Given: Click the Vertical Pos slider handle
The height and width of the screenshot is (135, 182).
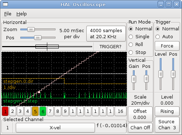Looking at the screenshot, I should pos(146,79).
